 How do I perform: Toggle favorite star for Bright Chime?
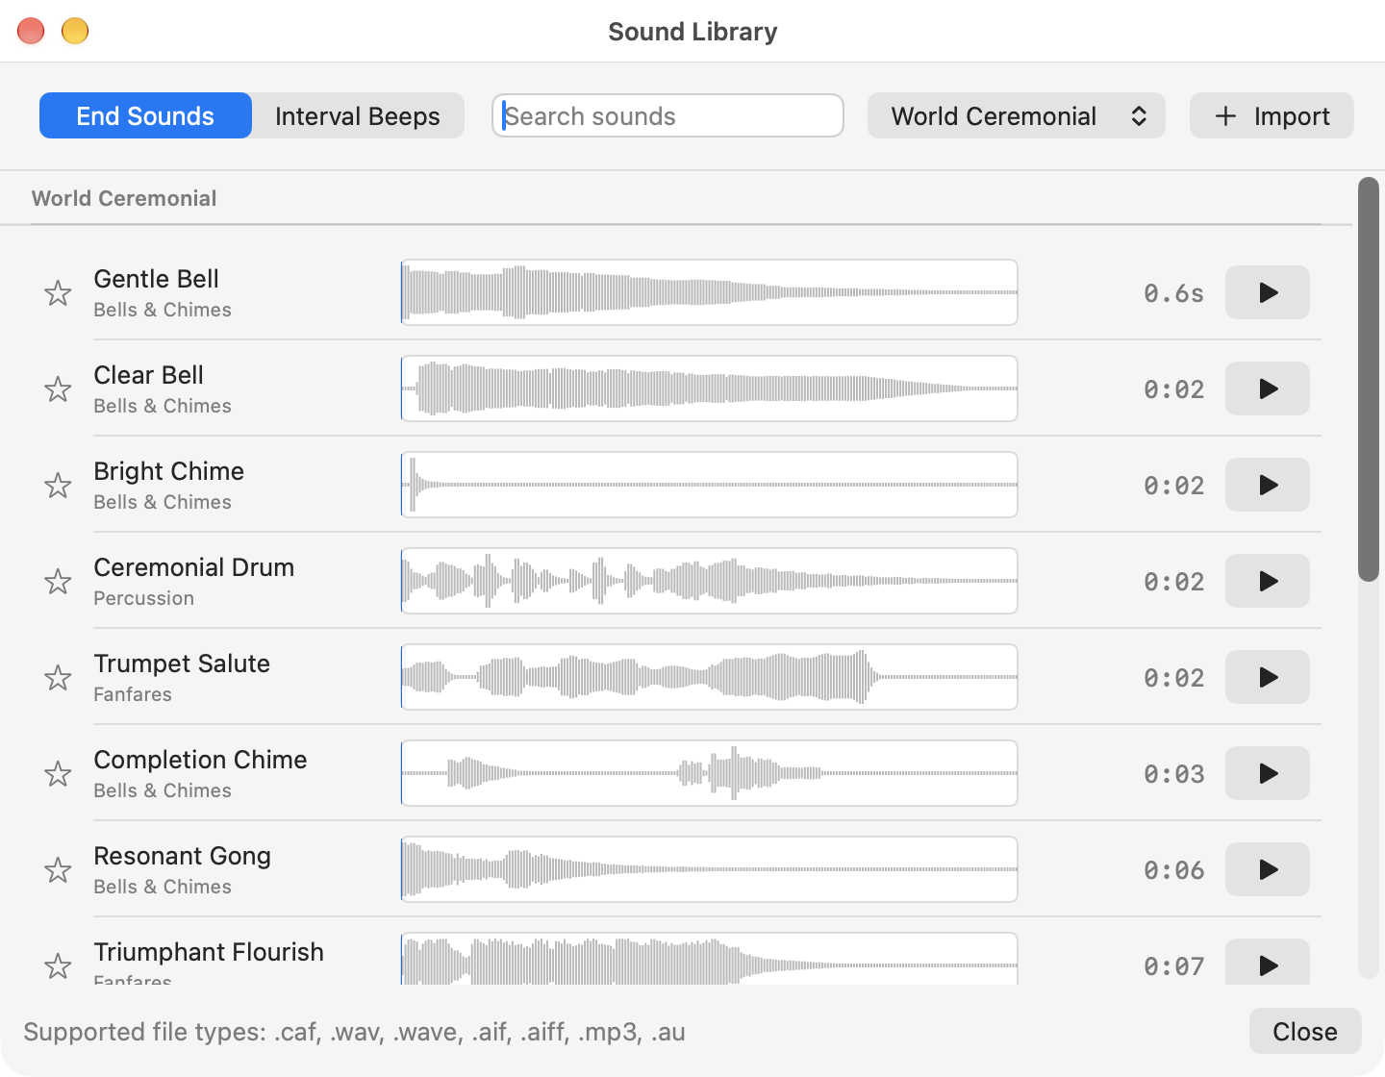[x=58, y=485]
